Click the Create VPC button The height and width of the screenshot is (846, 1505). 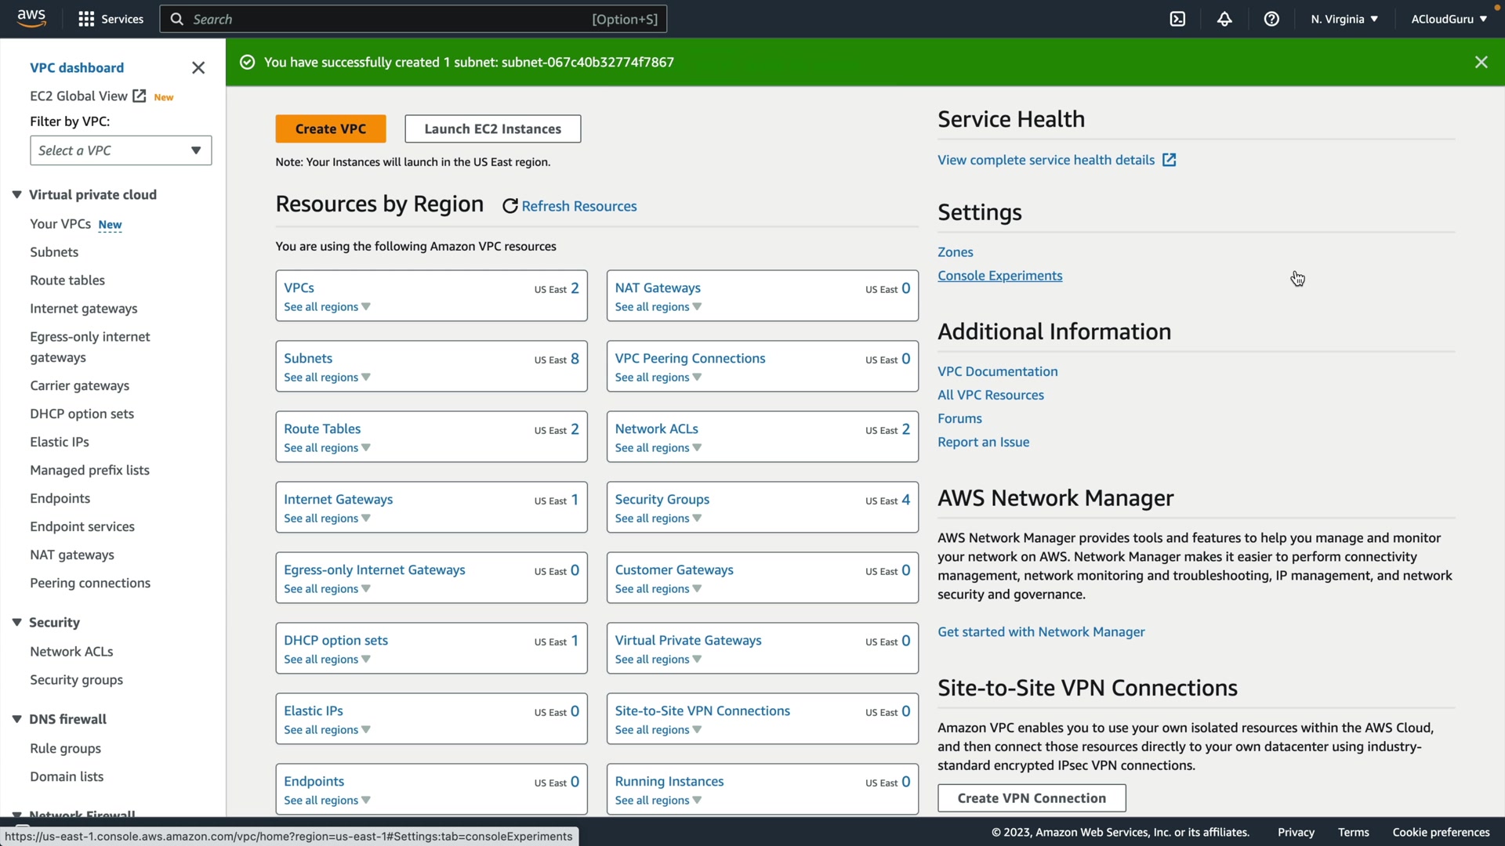coord(330,129)
